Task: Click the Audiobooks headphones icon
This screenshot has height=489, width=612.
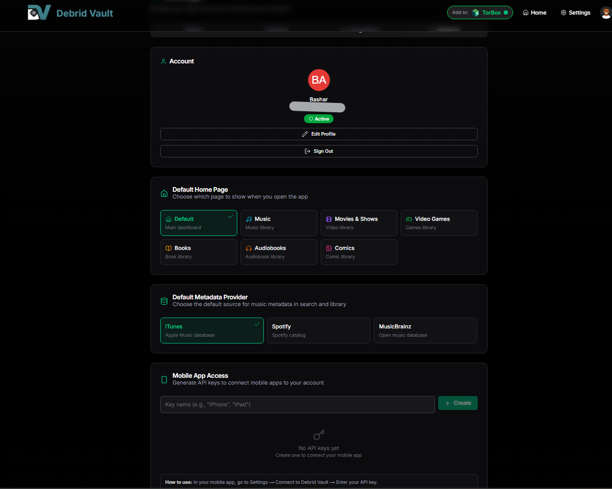Action: (x=249, y=248)
